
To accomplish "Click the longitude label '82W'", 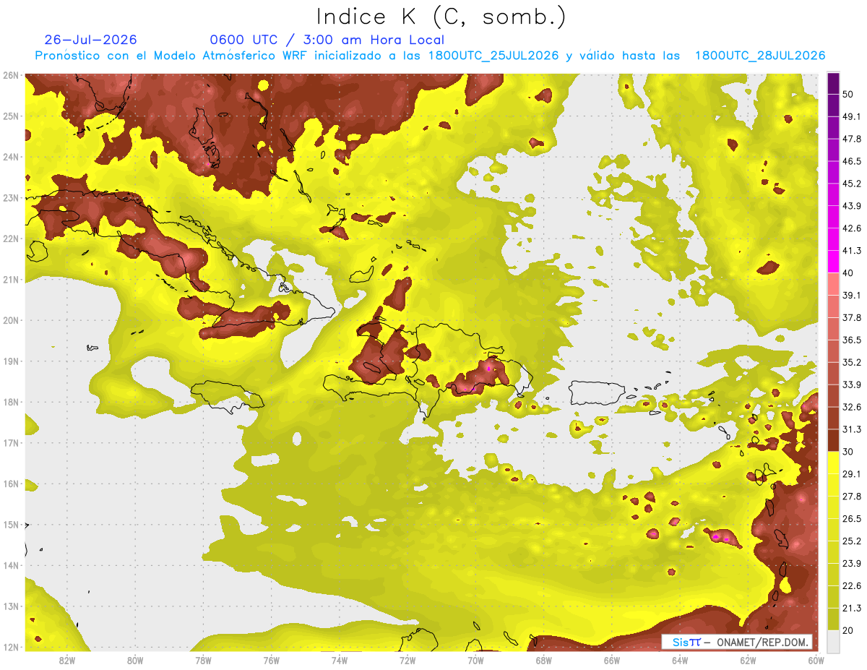I will [x=67, y=661].
